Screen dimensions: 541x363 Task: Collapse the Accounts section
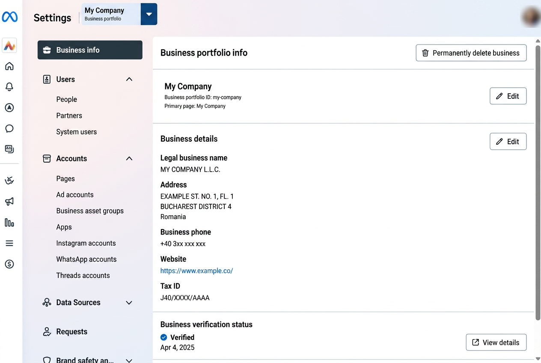(x=129, y=158)
